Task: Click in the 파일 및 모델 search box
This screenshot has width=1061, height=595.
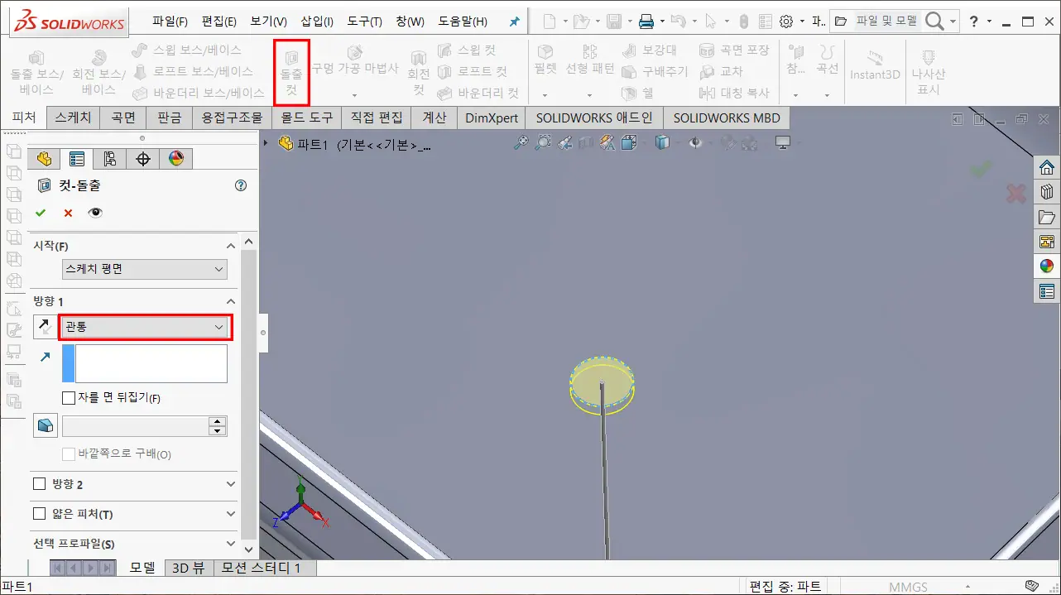Action: coord(885,22)
